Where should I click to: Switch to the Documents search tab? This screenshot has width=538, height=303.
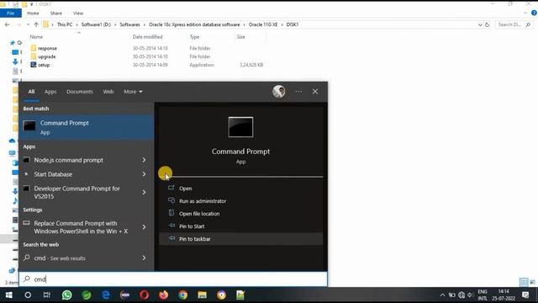coord(80,92)
